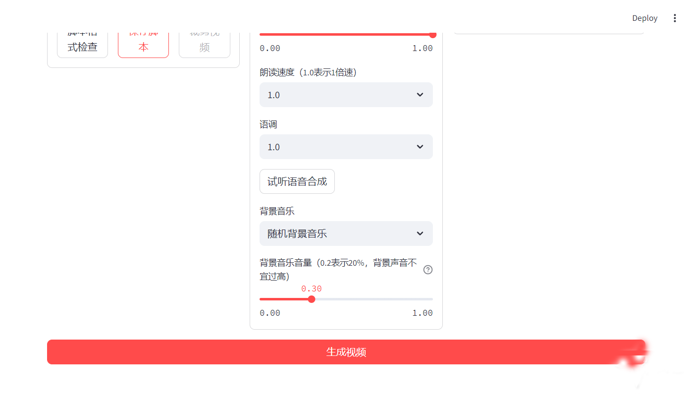The height and width of the screenshot is (407, 690).
Task: Click the 脚本格式检查 button
Action: pos(82,45)
